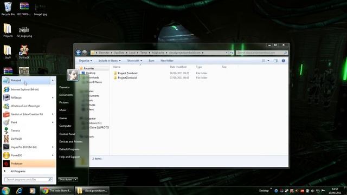Viewport: 347px width, 195px height.
Task: Sort by the Name column header
Action: pos(117,67)
